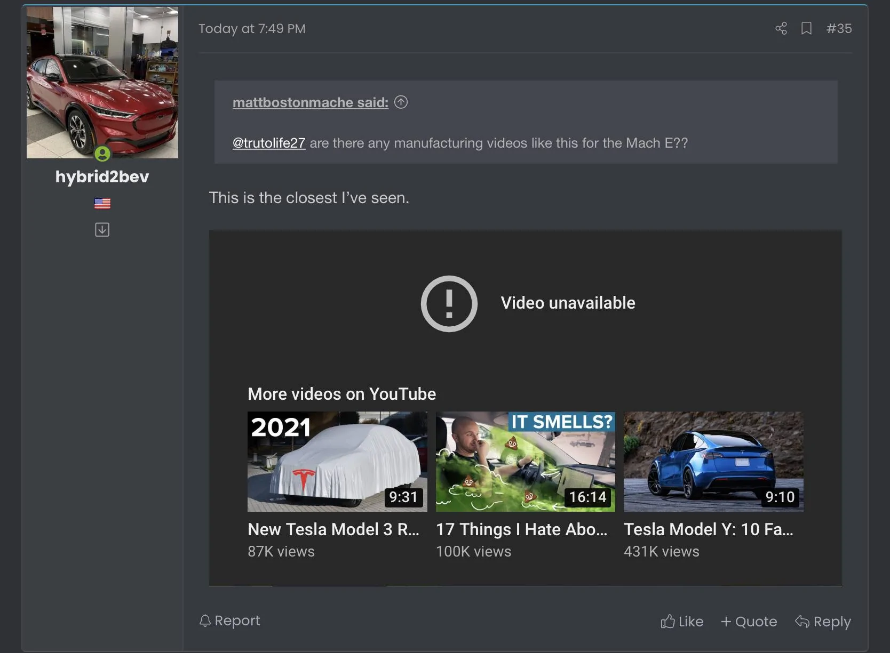Click 'This is the closest I've seen.' text
This screenshot has height=653, width=890.
point(309,198)
